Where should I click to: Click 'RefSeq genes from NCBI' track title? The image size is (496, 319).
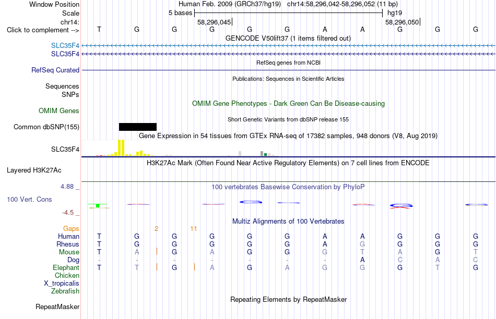(x=289, y=63)
